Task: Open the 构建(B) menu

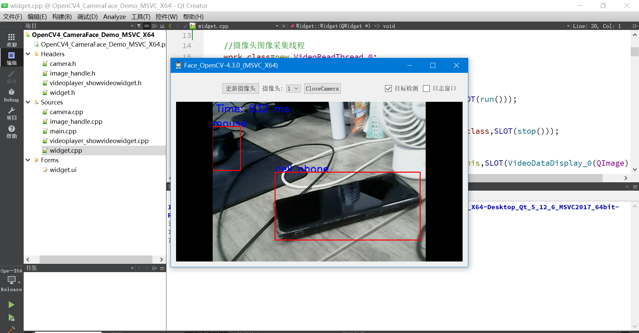Action: (x=62, y=17)
